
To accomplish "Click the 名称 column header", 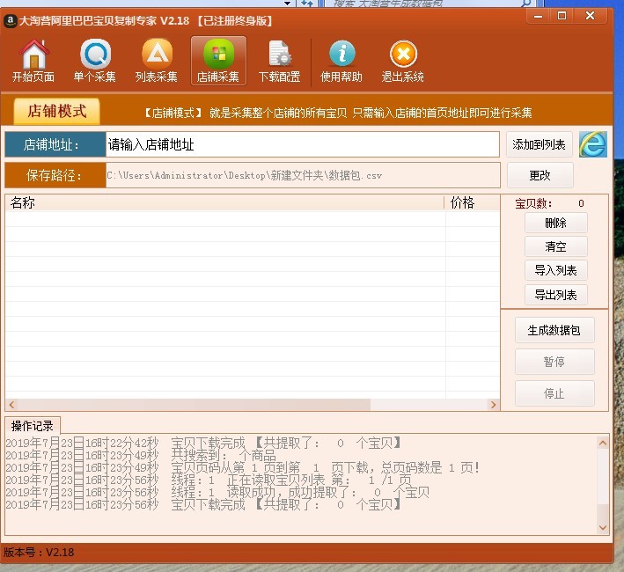I will (224, 202).
